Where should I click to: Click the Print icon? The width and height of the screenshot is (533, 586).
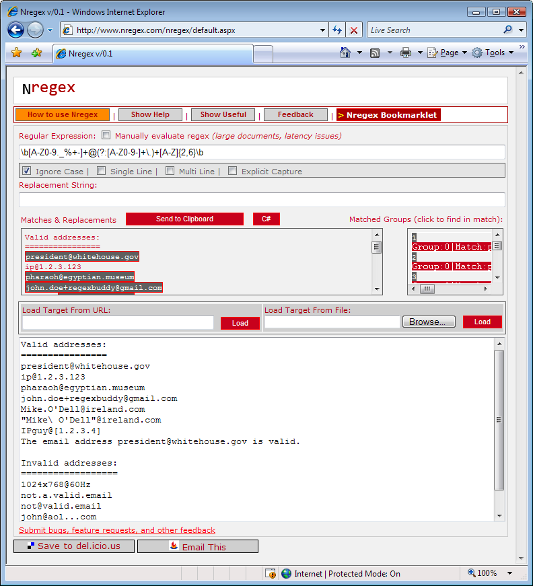pos(406,52)
